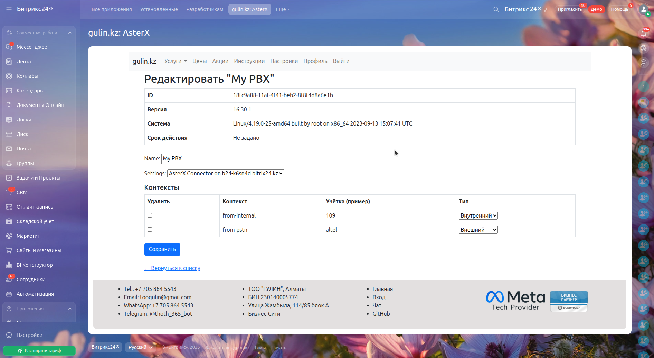Click the Сохранить button

coord(162,249)
